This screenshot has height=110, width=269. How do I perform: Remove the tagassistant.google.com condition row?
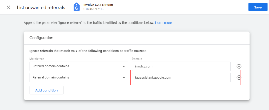[x=239, y=78]
